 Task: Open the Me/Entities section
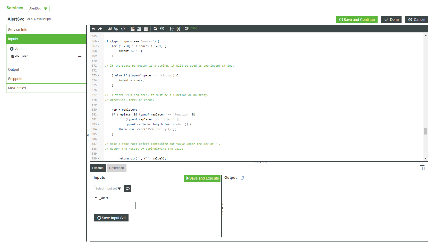point(46,88)
